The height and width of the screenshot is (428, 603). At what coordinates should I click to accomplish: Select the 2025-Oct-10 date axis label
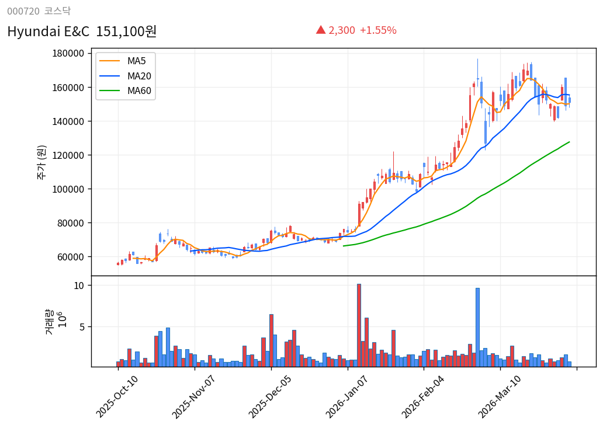point(117,397)
